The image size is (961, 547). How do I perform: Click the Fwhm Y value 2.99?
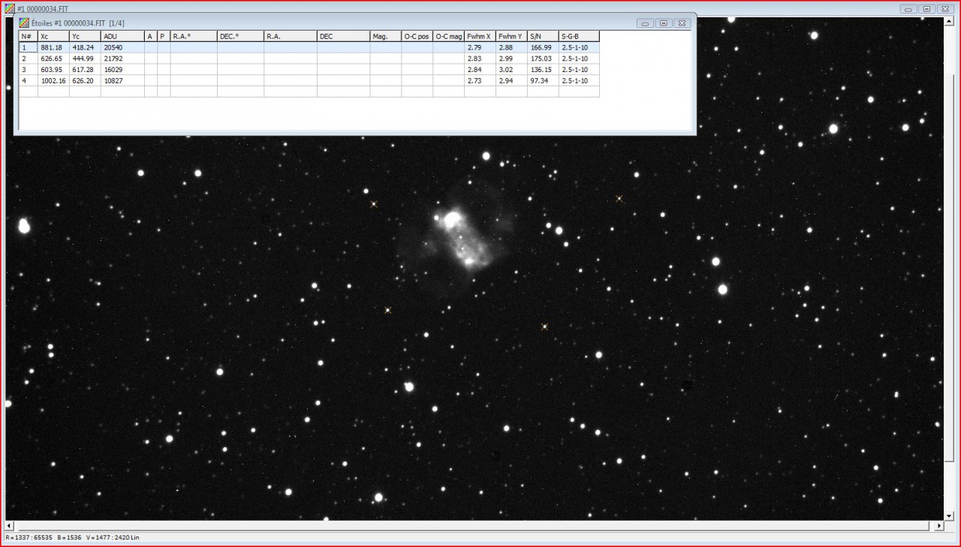click(506, 59)
